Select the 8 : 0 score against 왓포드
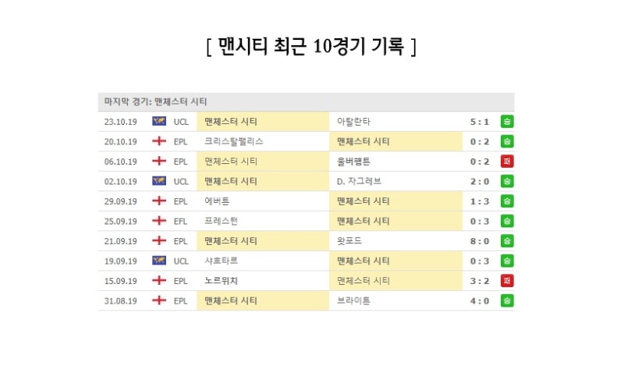 (x=479, y=241)
